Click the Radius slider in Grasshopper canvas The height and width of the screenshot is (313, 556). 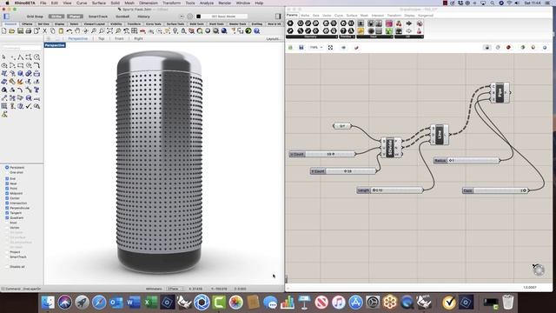(x=467, y=161)
